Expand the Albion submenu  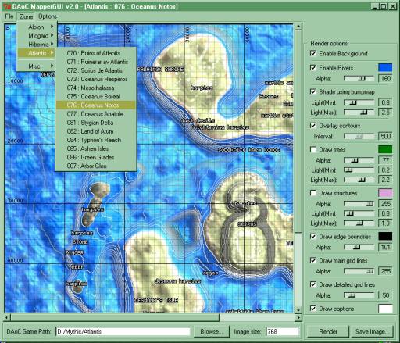37,27
